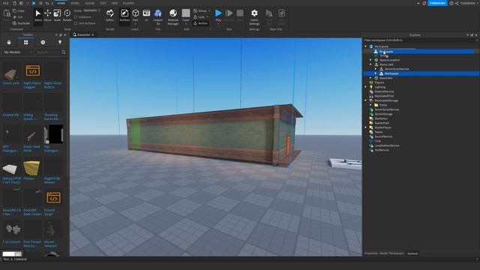This screenshot has width=480, height=270.
Task: Select Players in the Explorer
Action: (379, 82)
